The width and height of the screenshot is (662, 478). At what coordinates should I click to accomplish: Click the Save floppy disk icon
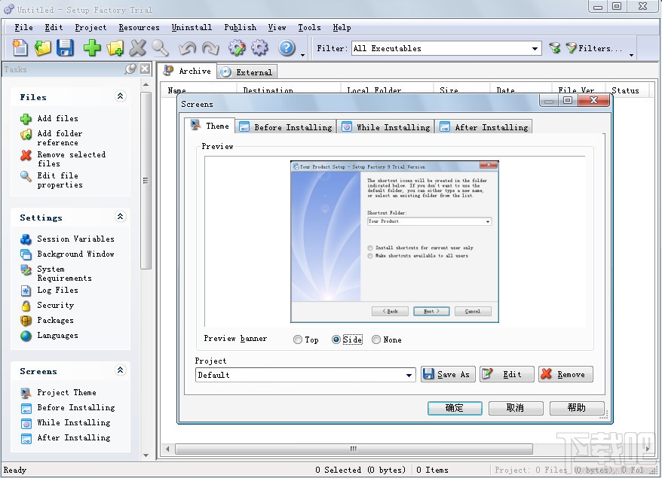65,47
